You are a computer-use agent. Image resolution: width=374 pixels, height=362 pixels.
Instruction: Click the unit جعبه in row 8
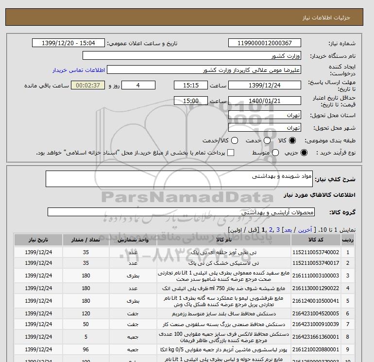(x=133, y=337)
